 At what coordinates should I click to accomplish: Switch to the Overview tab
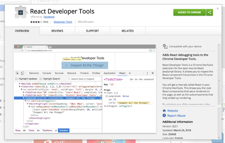pos(22,31)
